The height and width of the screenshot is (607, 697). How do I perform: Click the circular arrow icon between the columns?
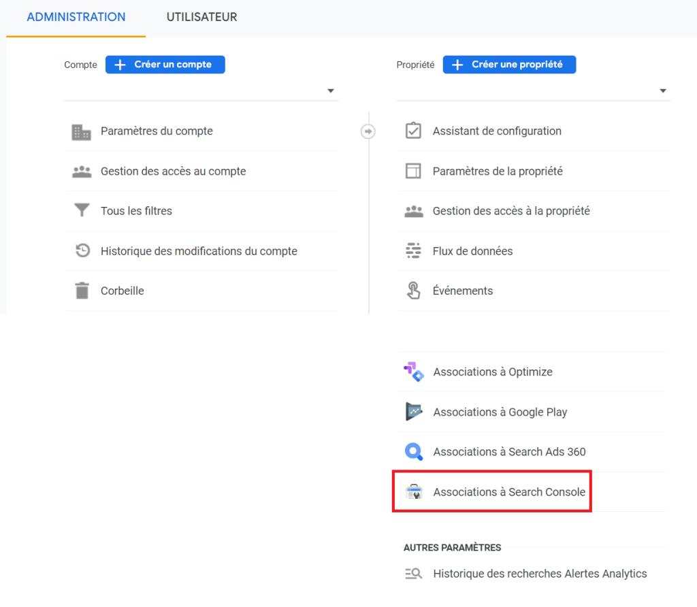click(368, 131)
